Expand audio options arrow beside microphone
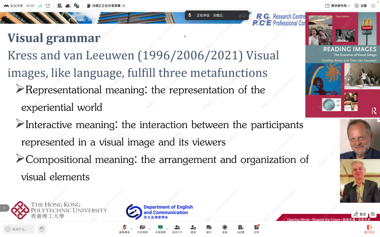 coord(131,229)
